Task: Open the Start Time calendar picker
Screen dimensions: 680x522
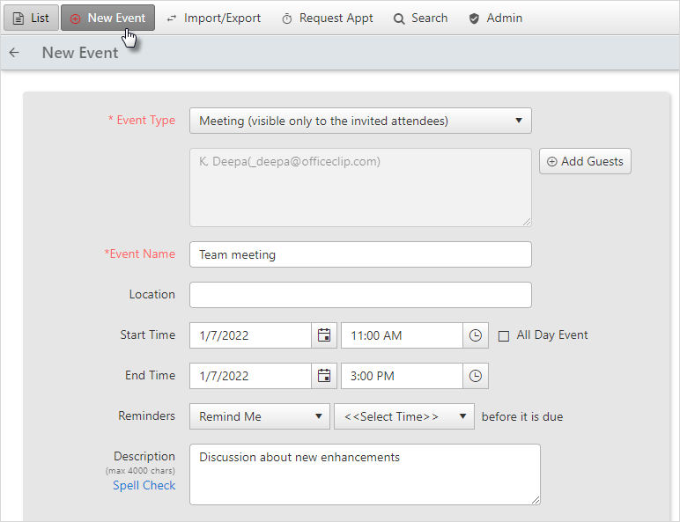Action: 324,335
